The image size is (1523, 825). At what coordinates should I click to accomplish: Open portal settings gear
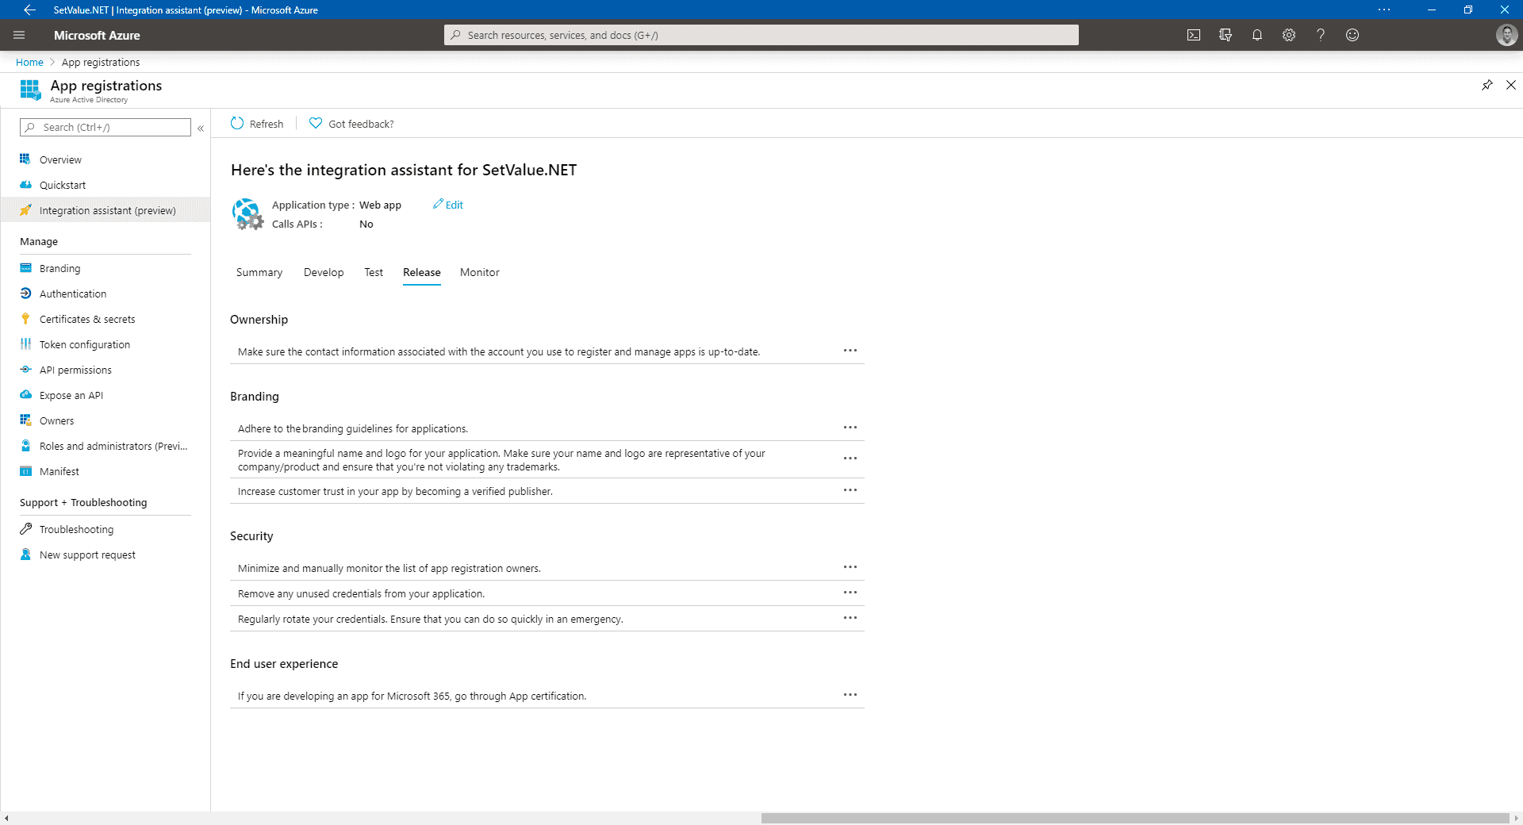(1289, 35)
